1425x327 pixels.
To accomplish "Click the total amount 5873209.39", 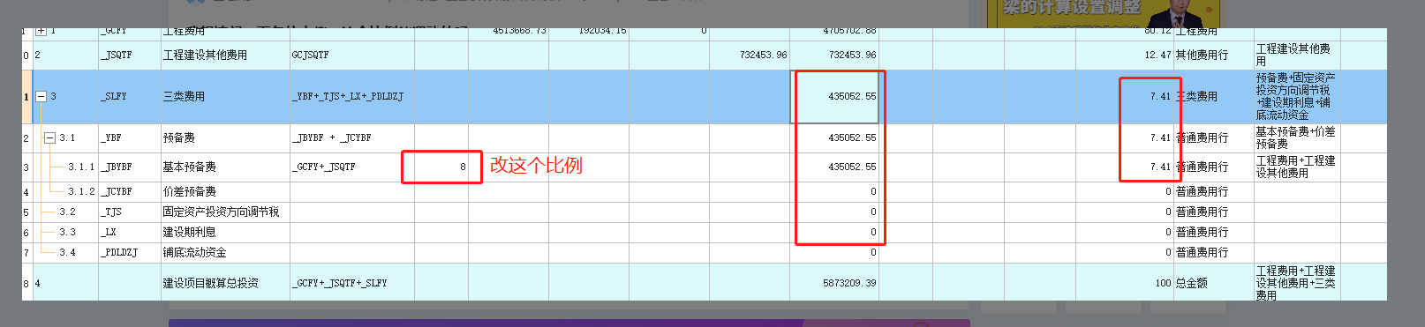I will [x=834, y=283].
